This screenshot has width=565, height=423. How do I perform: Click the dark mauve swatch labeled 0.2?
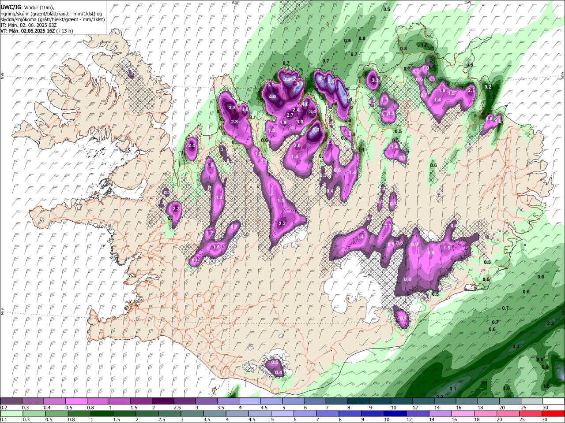coord(11,401)
